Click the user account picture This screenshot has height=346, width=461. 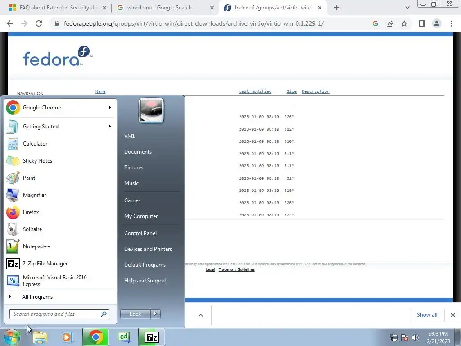pyautogui.click(x=151, y=110)
